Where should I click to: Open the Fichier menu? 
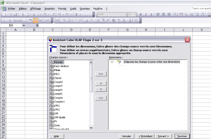[x=11, y=9]
